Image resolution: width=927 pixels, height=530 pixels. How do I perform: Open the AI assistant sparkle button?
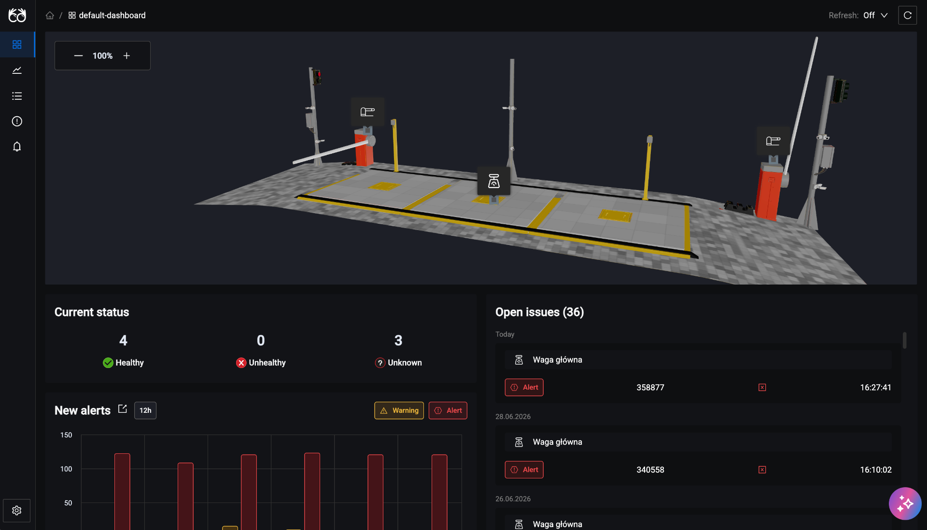tap(905, 503)
